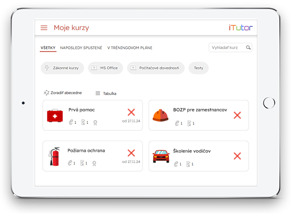Click e-learning icon under Požiarna ochrana

[x=70, y=163]
